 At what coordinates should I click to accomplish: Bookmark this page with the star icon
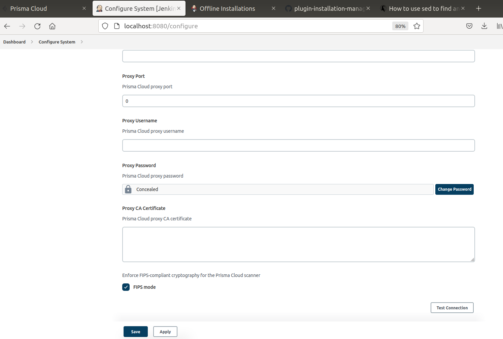pyautogui.click(x=417, y=26)
